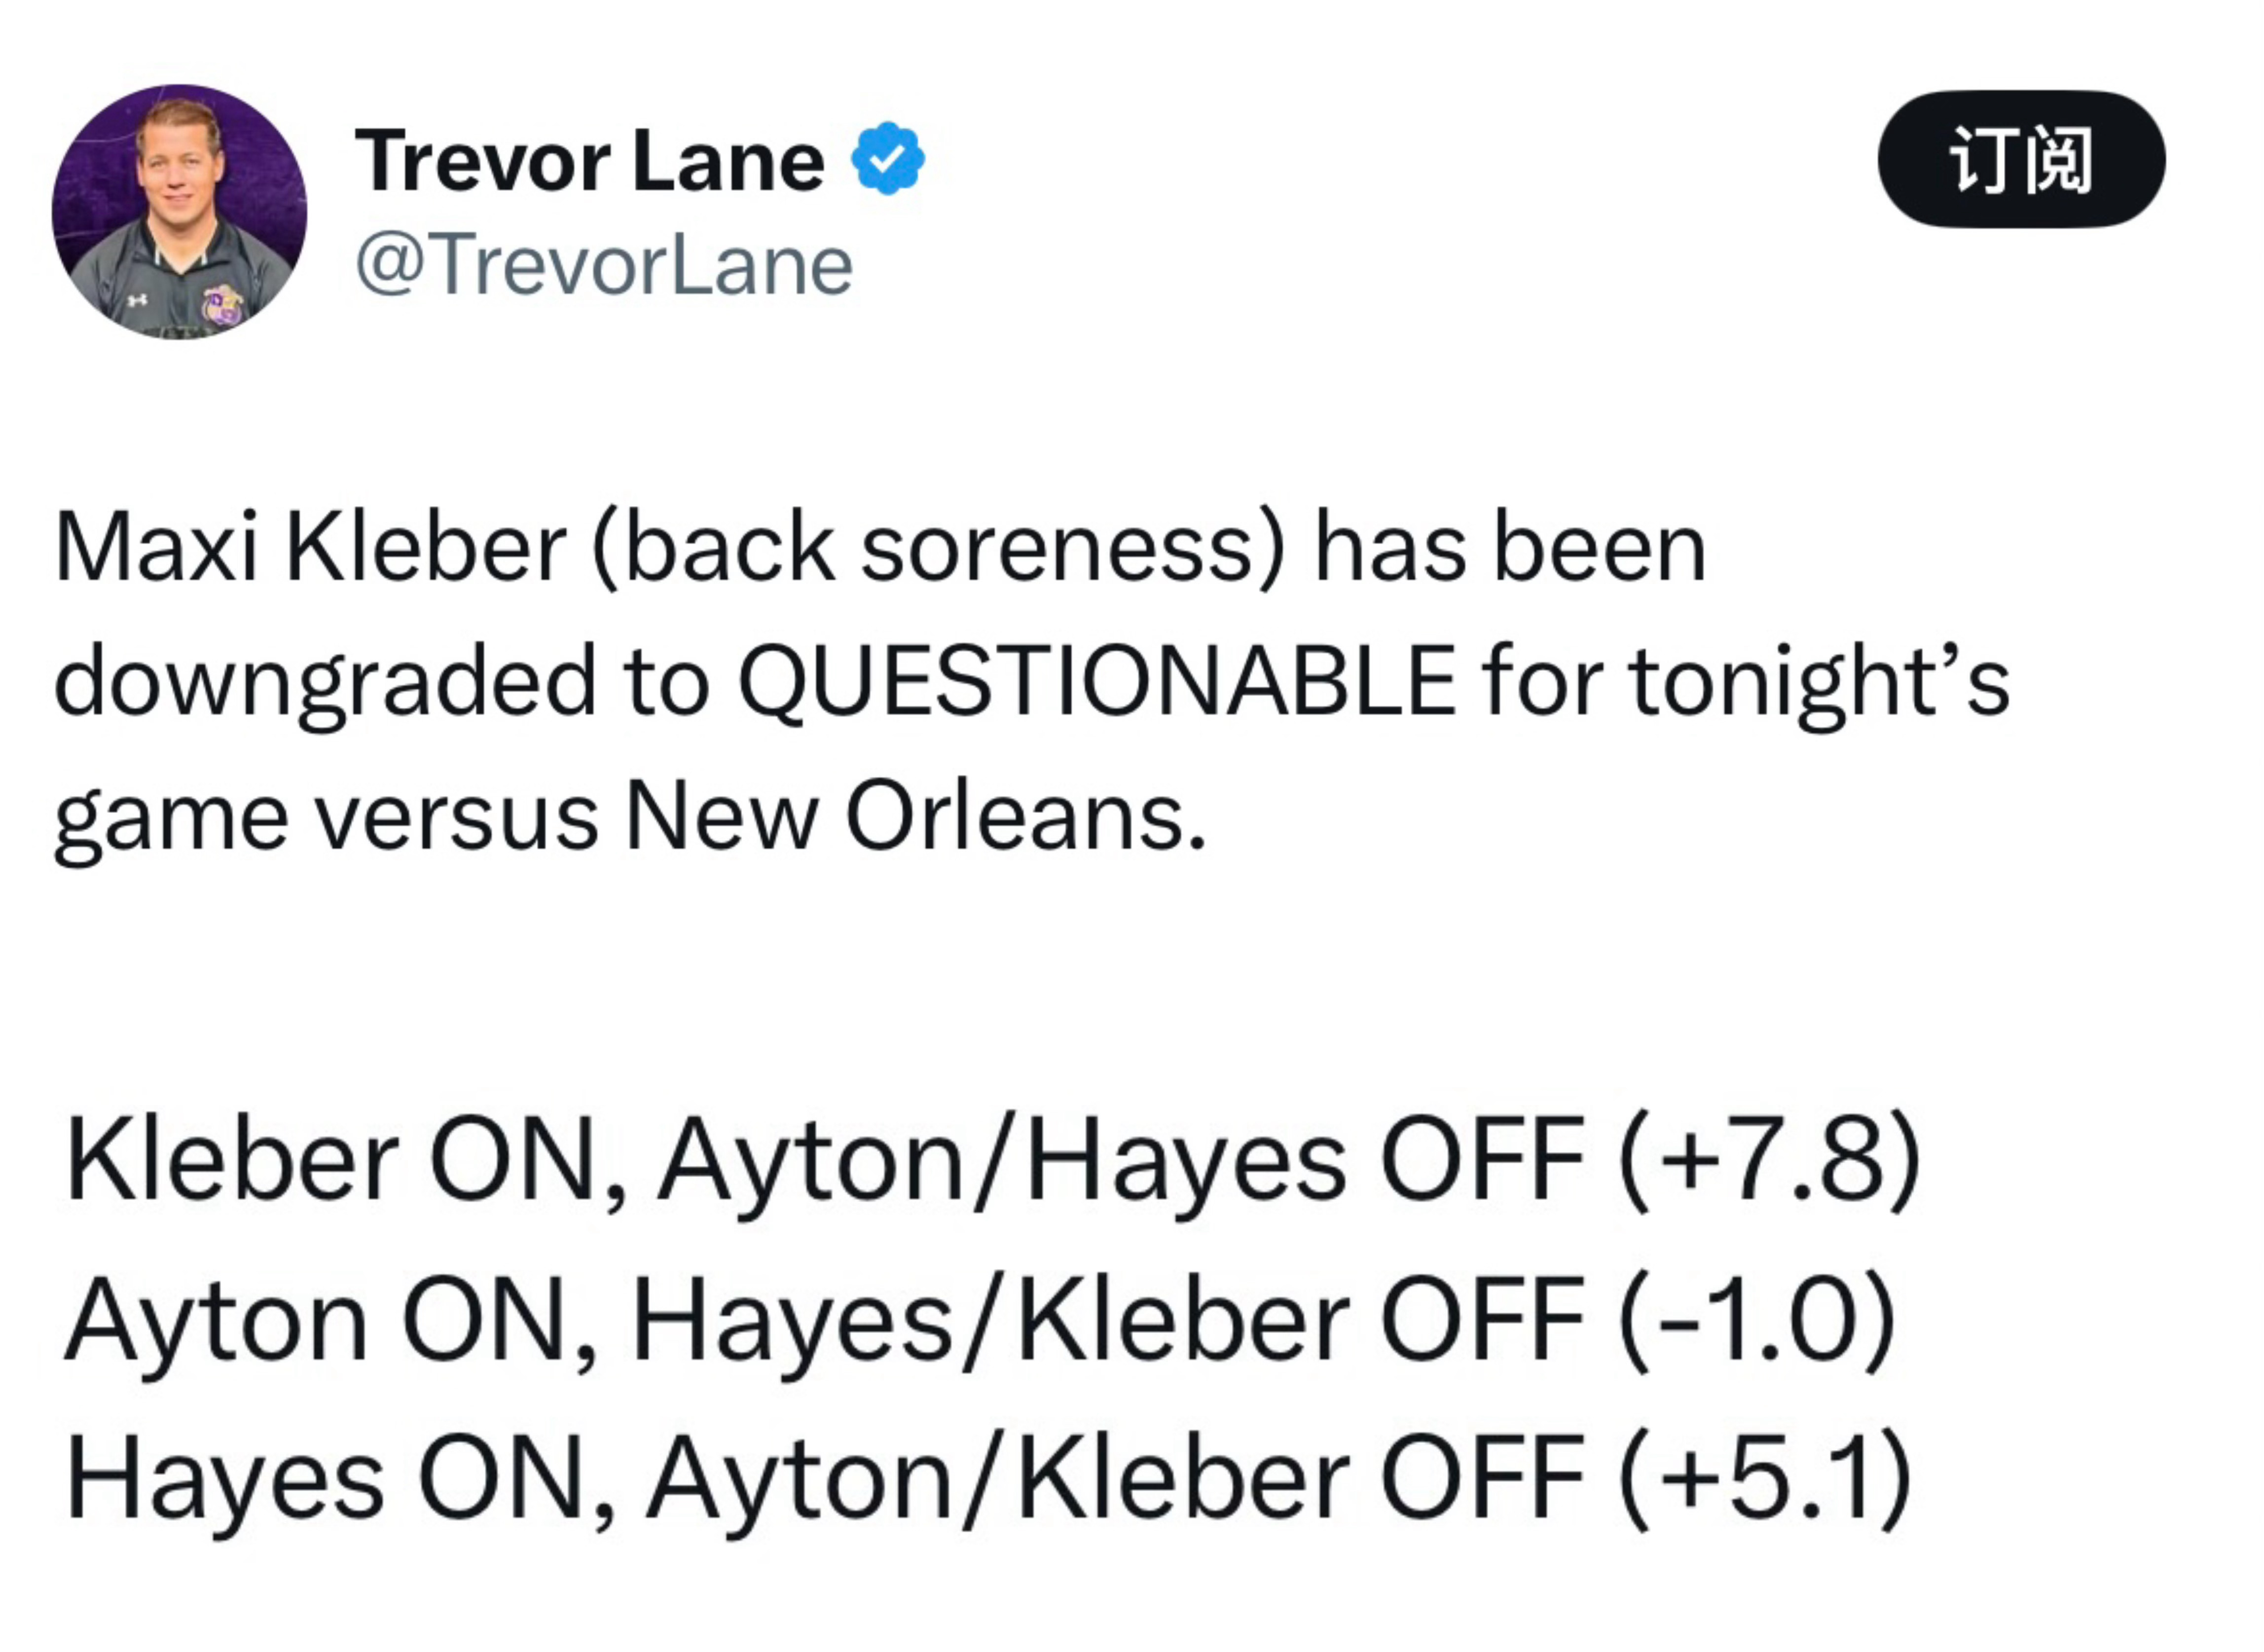The height and width of the screenshot is (1652, 2264).
Task: Click Trevor Lane's profile avatar photo
Action: pyautogui.click(x=180, y=211)
